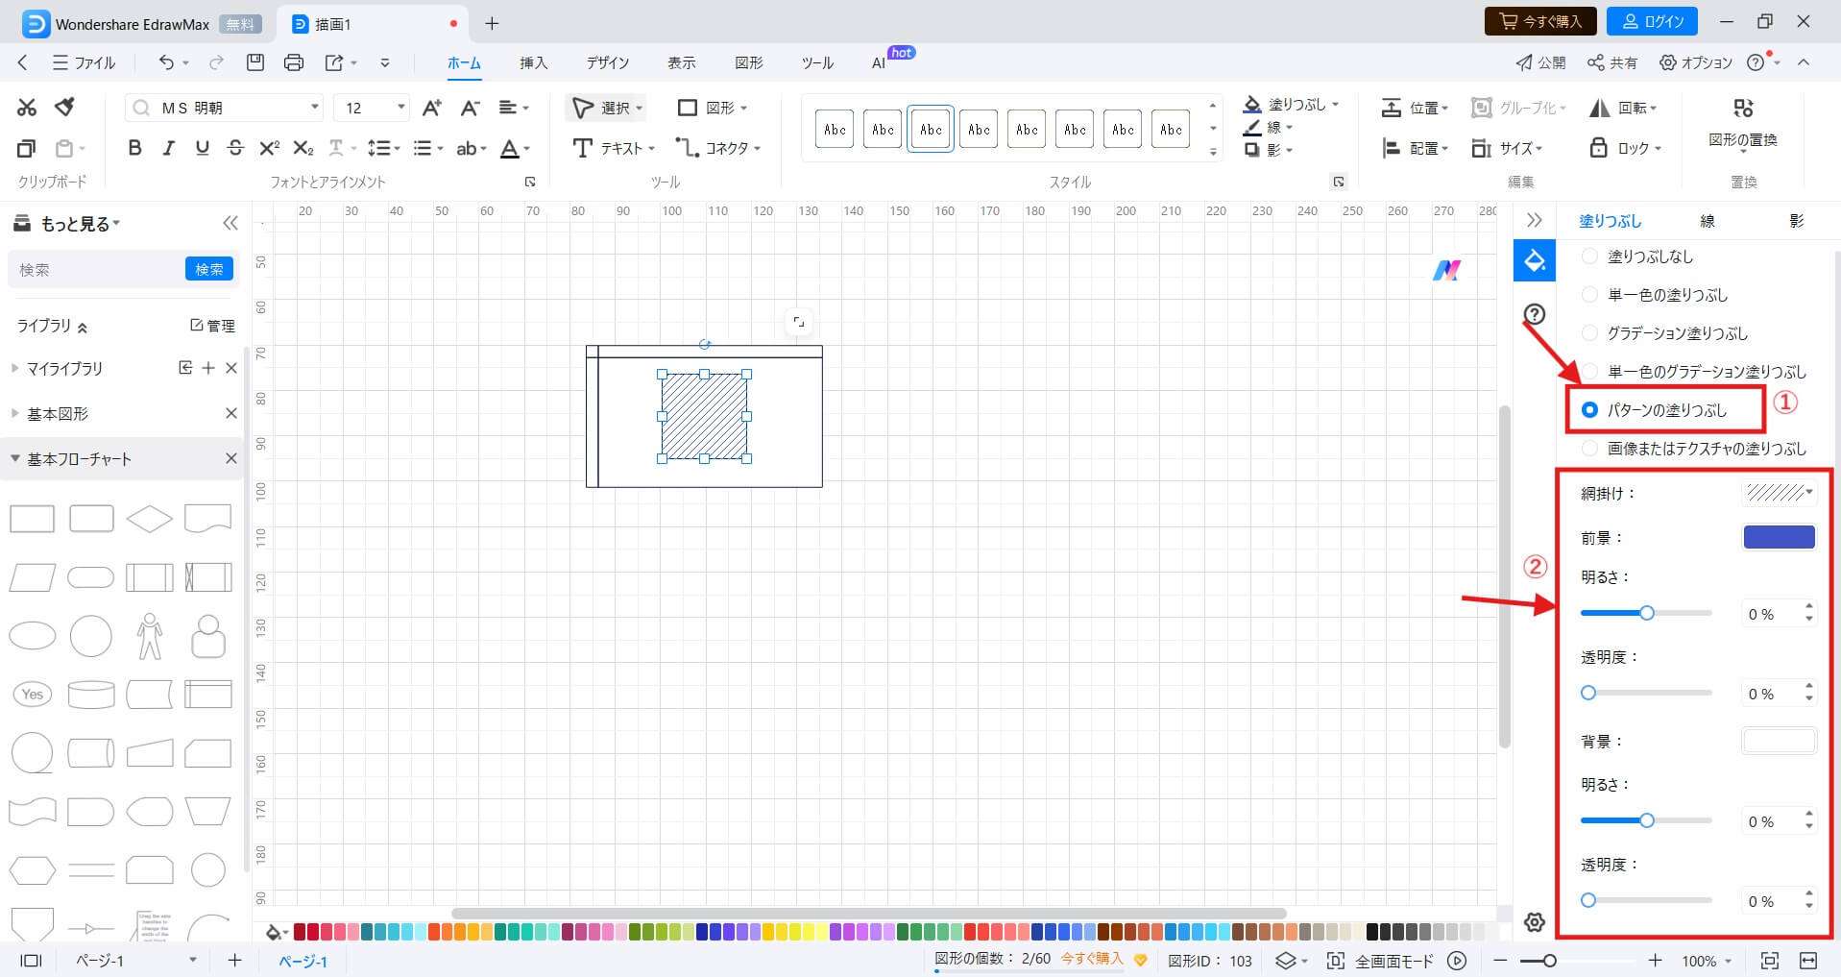Collapse the right panel with double chevron
This screenshot has width=1841, height=977.
pos(1534,220)
